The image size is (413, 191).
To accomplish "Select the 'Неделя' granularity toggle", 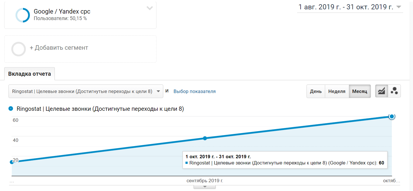I will (x=337, y=91).
